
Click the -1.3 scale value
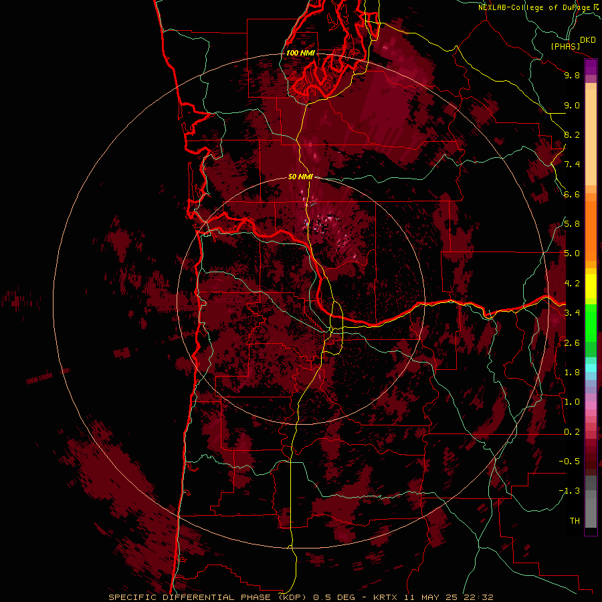pyautogui.click(x=569, y=491)
